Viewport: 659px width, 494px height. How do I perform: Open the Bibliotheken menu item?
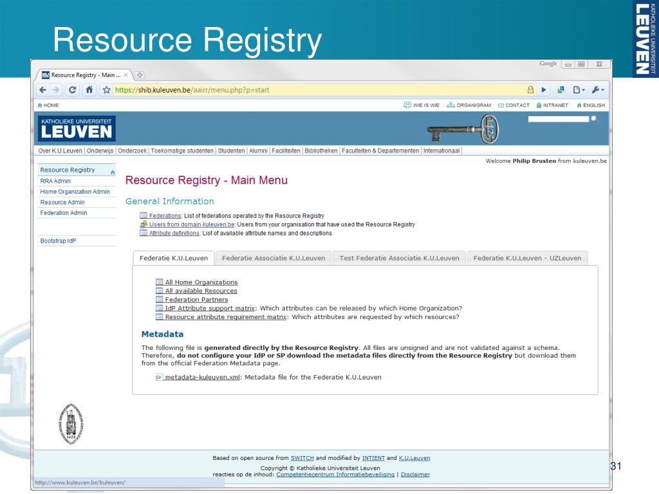321,151
